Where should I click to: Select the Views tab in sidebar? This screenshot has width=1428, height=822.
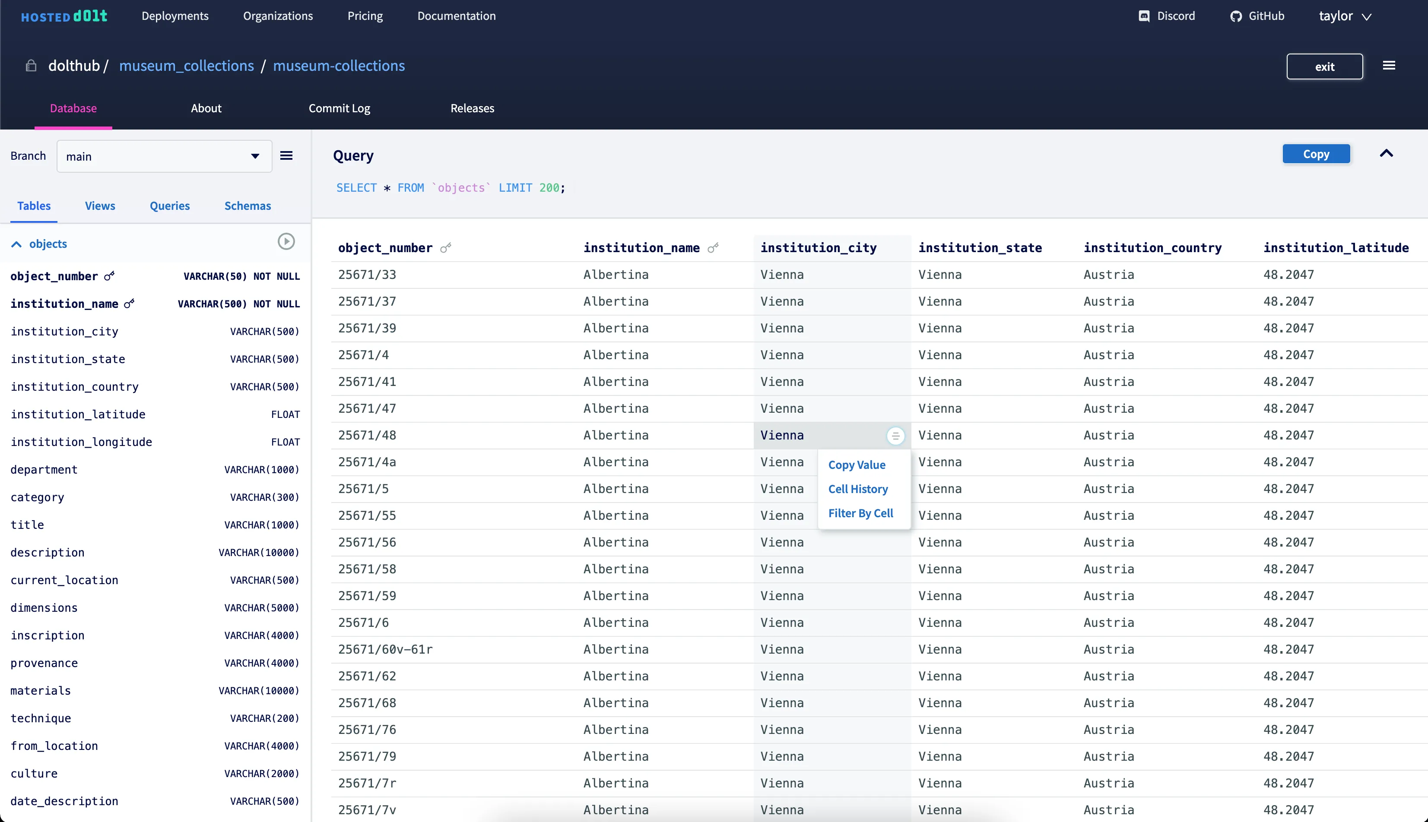click(x=99, y=205)
